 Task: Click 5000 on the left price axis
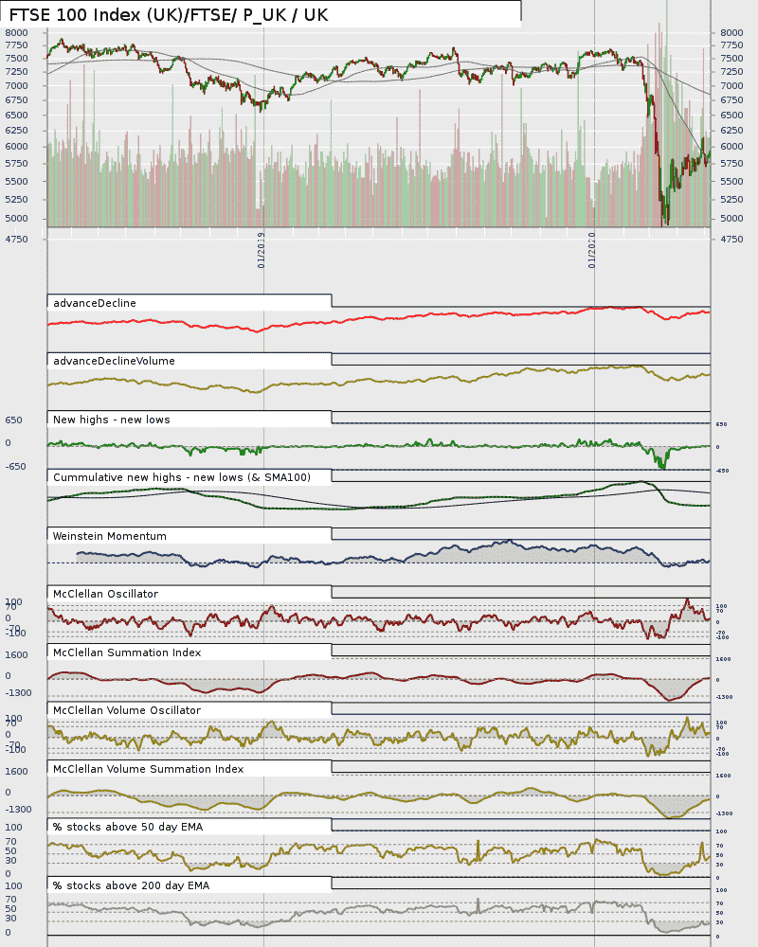point(16,219)
